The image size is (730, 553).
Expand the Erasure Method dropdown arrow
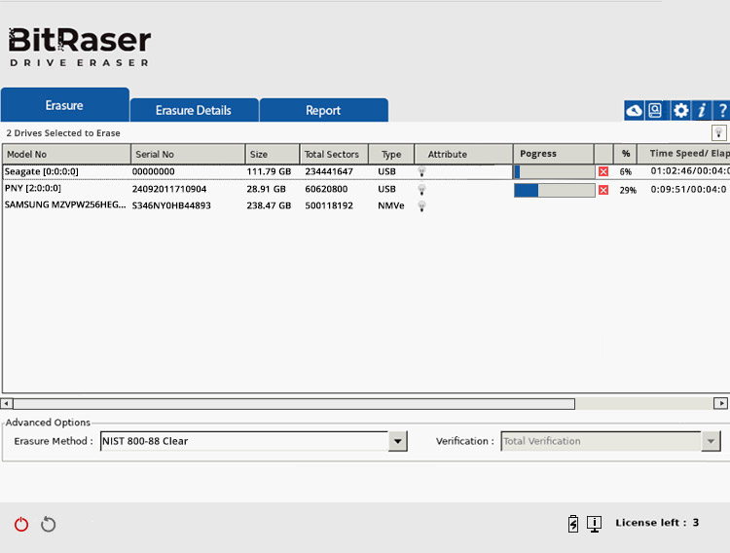pyautogui.click(x=398, y=441)
